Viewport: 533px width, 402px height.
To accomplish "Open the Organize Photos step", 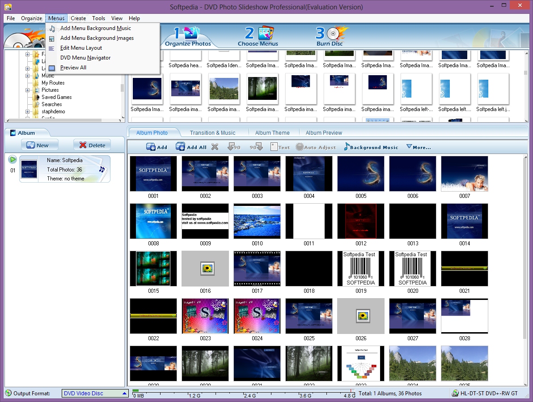I will [188, 37].
